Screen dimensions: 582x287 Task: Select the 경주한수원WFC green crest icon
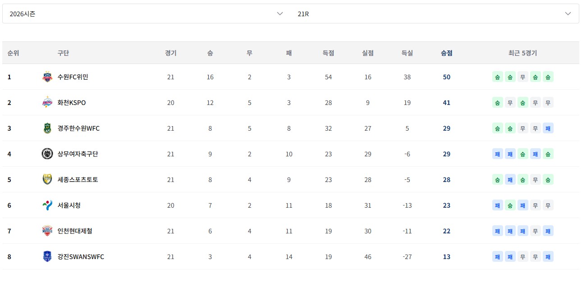coord(47,128)
